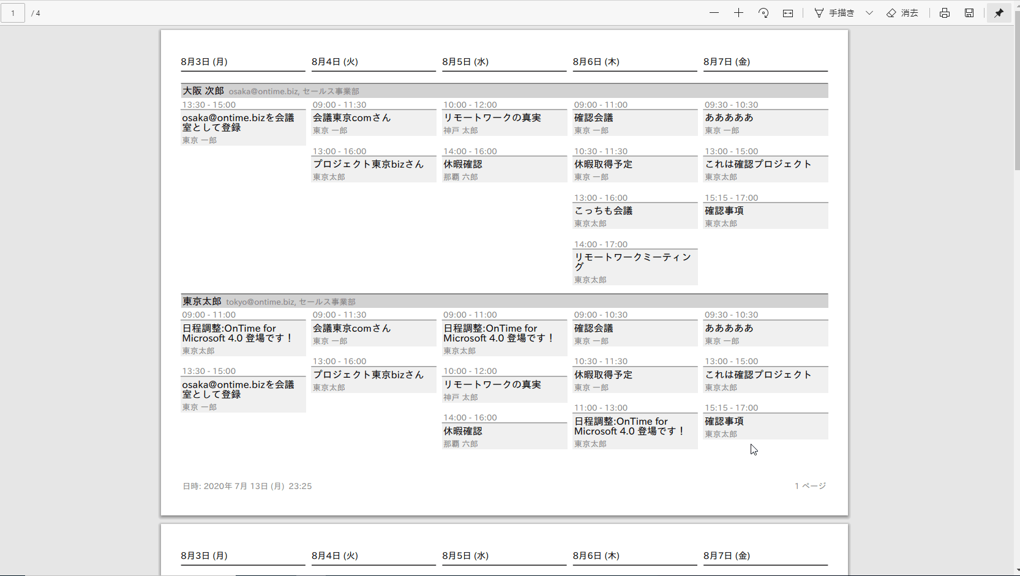Save the PDF with the floppy icon
The image size is (1020, 576).
tap(969, 13)
